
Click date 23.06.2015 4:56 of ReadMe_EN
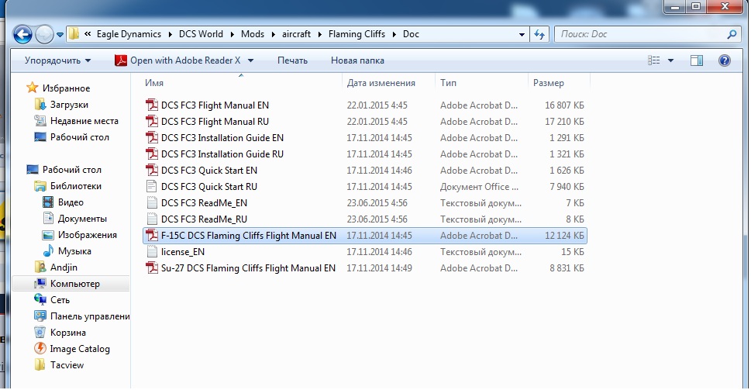click(x=377, y=202)
